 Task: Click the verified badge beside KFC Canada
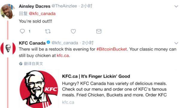(x=48, y=42)
